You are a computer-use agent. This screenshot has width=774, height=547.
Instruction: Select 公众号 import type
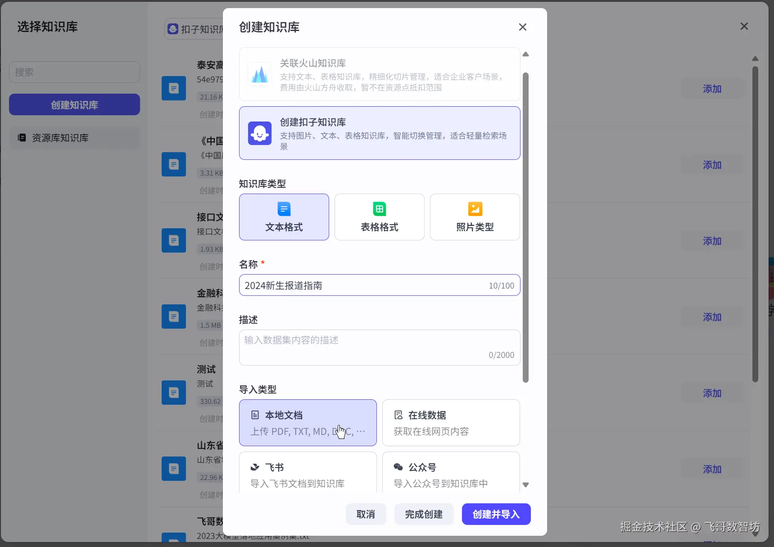pos(451,472)
